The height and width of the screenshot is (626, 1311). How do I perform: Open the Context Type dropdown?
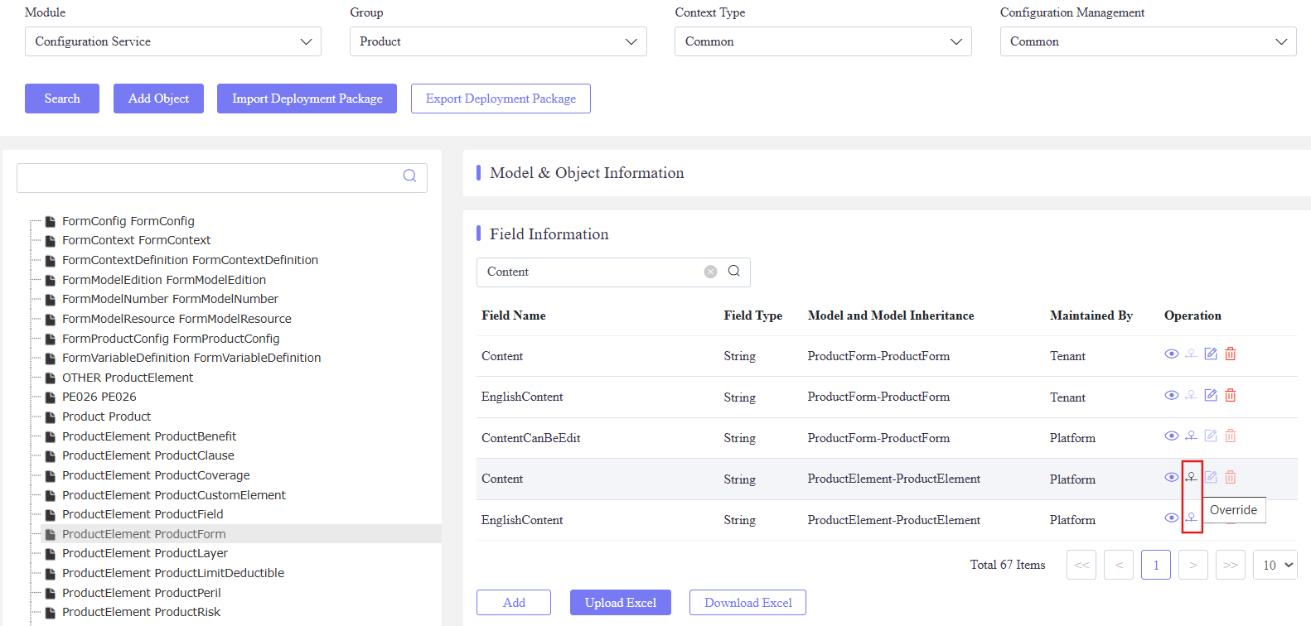[822, 41]
